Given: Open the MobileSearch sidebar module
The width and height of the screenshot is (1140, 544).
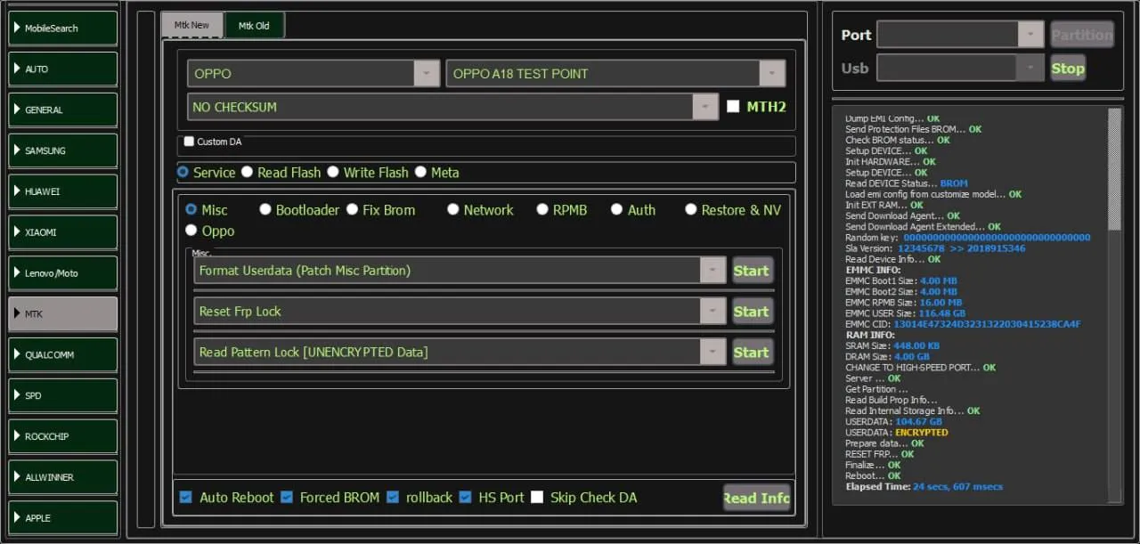Looking at the screenshot, I should (x=63, y=28).
